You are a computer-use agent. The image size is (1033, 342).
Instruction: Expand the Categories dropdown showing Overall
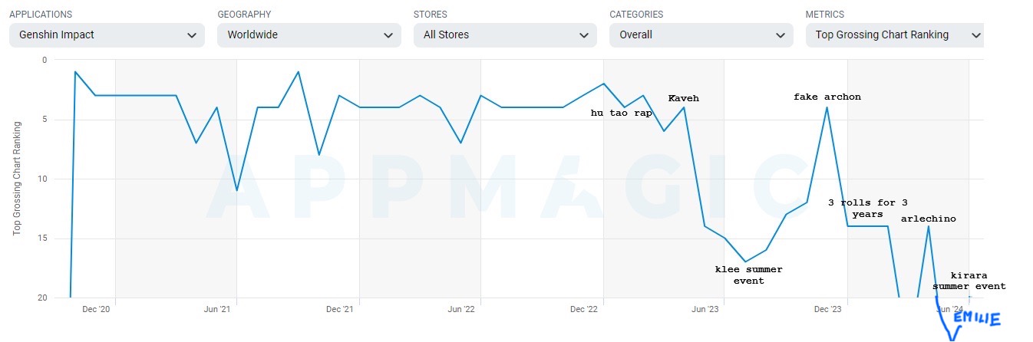(x=701, y=35)
